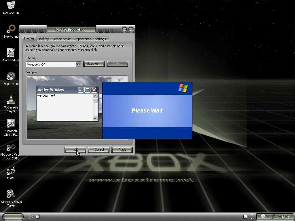The width and height of the screenshot is (295, 221).
Task: Select the Supermium desktop icon
Action: click(11, 79)
